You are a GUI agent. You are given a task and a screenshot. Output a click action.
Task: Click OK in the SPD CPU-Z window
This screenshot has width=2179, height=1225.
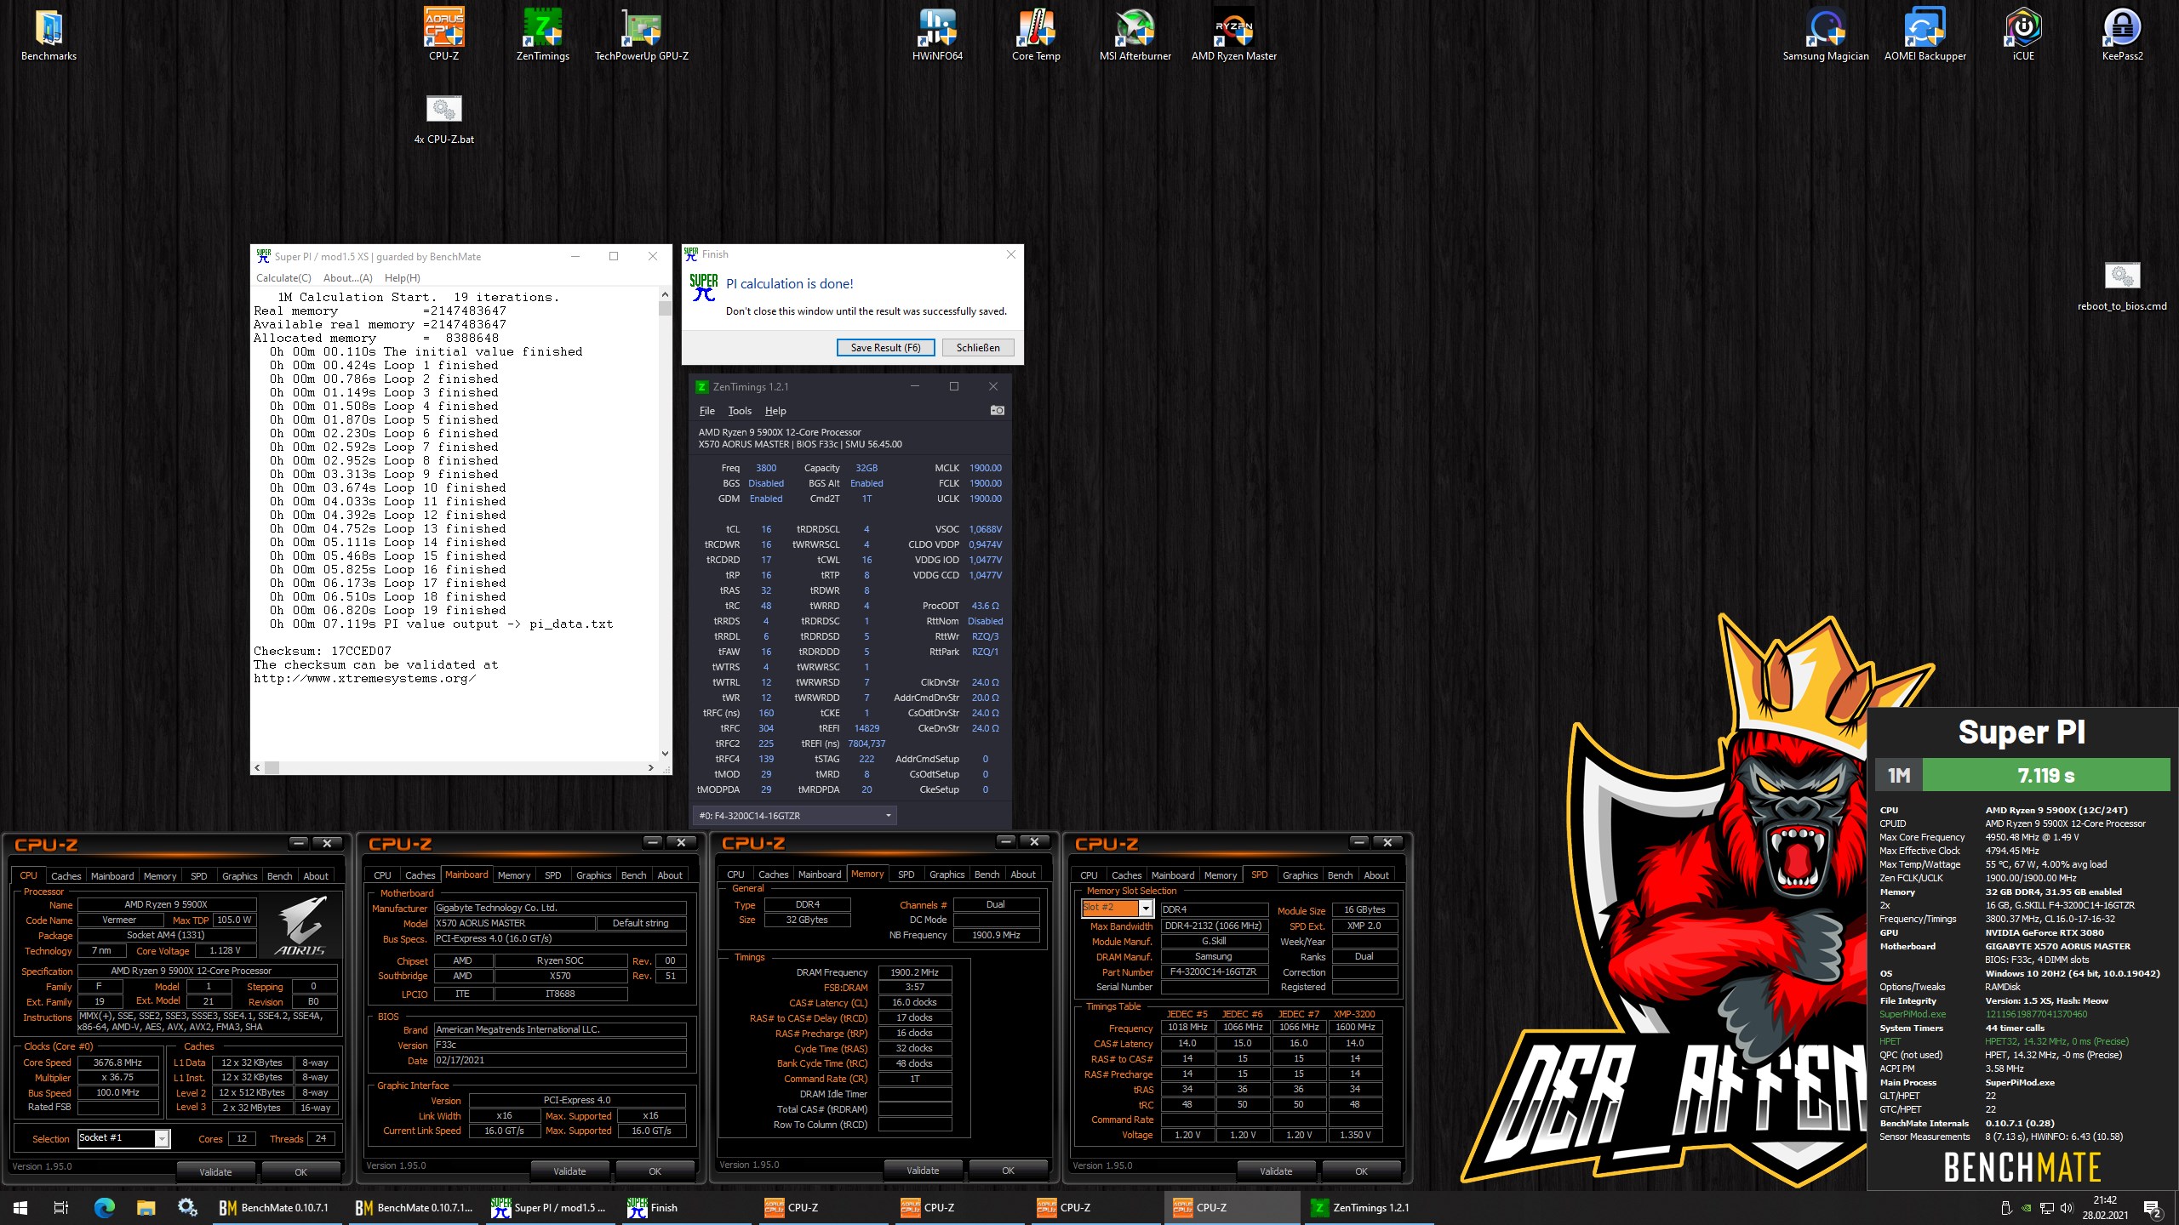1361,1171
